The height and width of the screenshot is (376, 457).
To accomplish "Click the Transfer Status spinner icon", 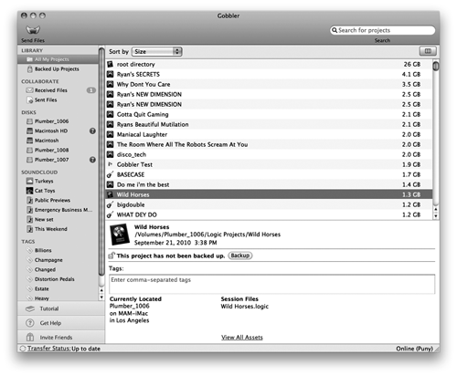I will tap(23, 349).
